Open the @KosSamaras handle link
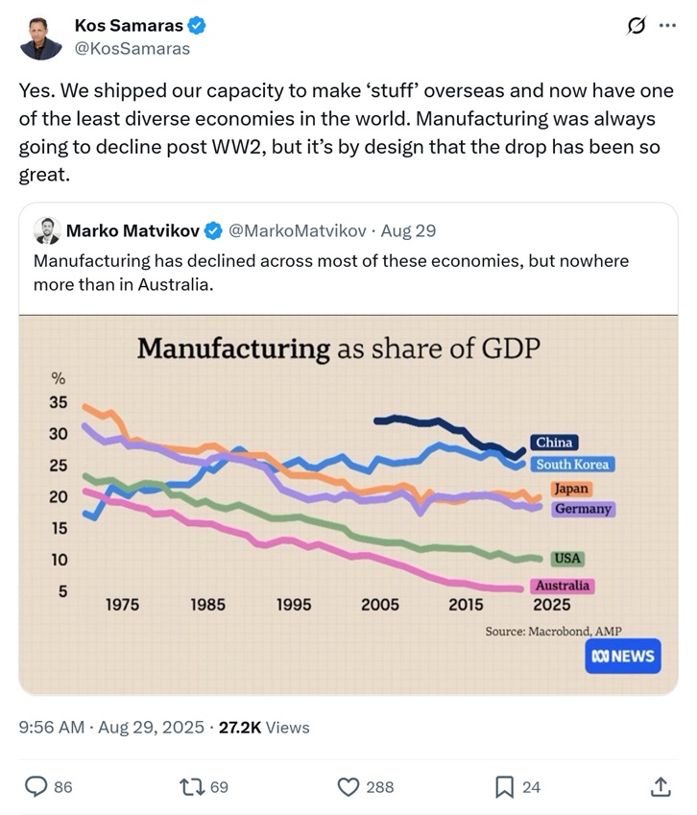 (132, 48)
